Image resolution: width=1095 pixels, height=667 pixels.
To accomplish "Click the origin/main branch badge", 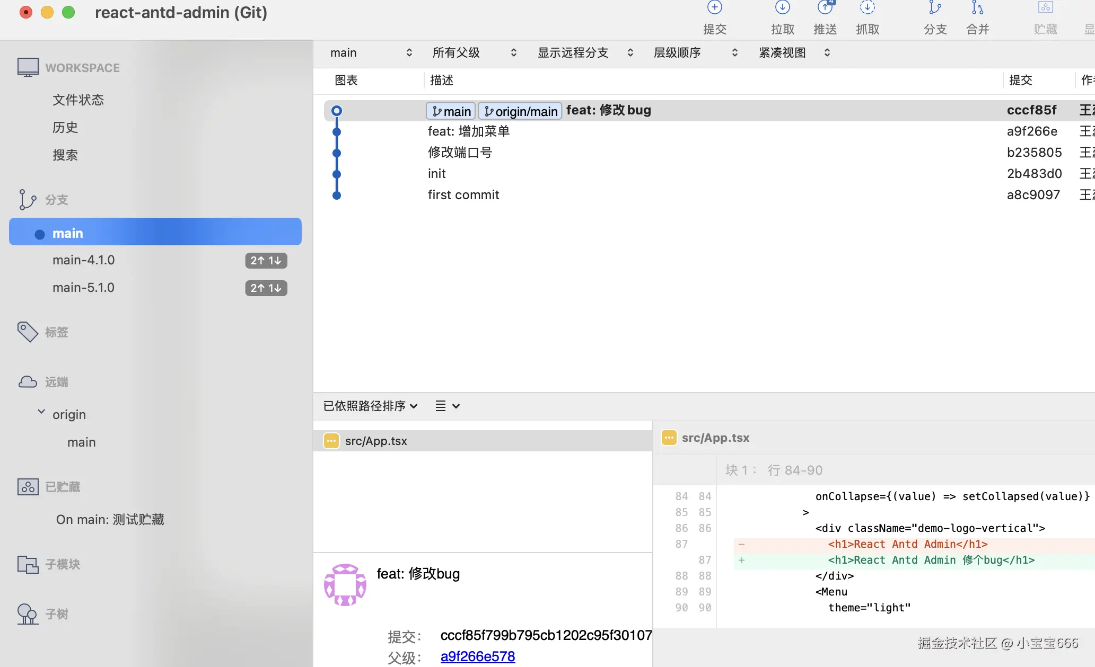I will click(x=519, y=111).
